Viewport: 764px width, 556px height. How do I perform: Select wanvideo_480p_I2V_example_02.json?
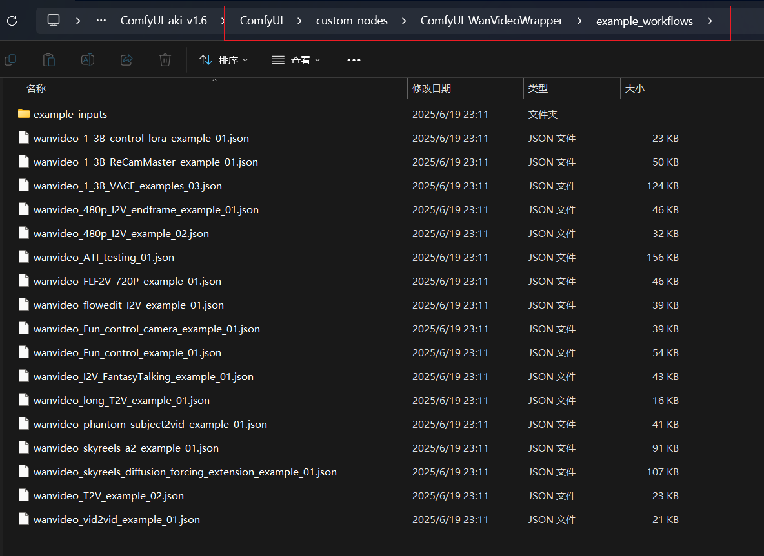point(121,233)
